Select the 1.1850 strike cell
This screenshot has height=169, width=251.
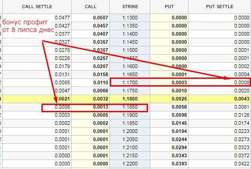[x=130, y=107]
